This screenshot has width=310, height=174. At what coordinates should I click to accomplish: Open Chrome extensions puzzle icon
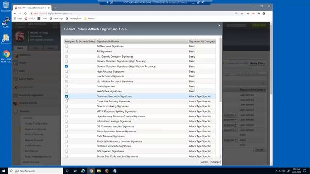point(258,14)
